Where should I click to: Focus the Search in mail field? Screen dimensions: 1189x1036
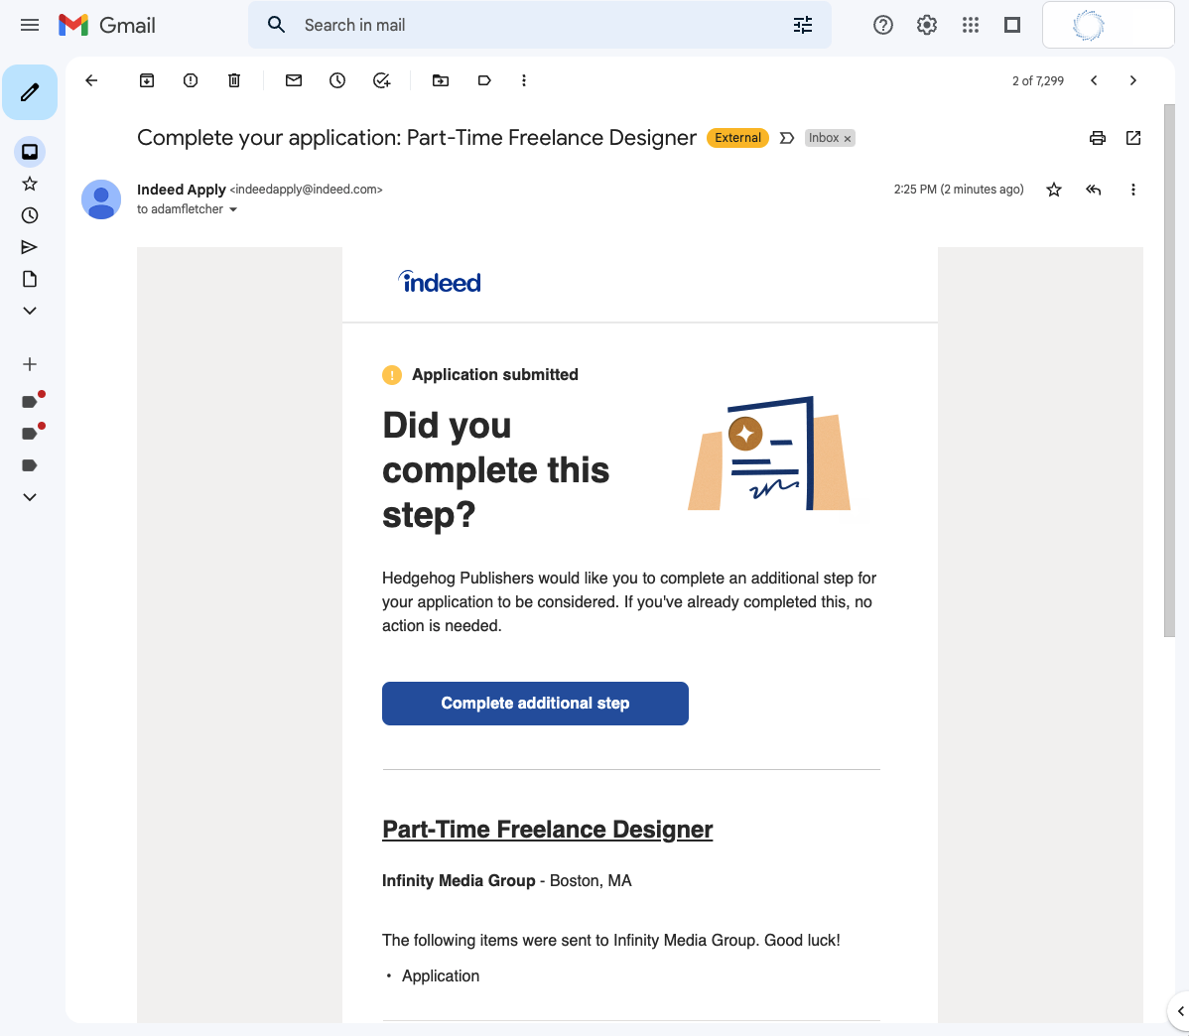(538, 25)
